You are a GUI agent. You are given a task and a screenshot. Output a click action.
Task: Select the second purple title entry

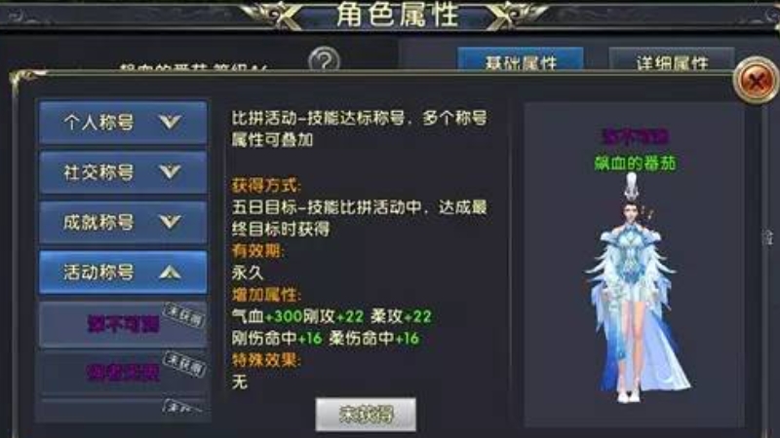tap(123, 373)
